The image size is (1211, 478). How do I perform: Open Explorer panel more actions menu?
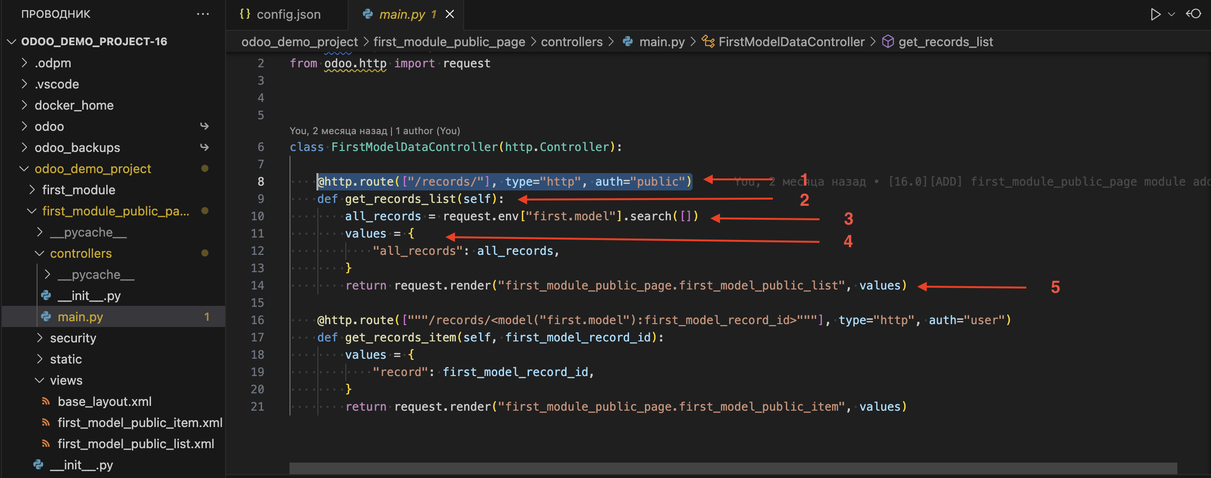202,14
